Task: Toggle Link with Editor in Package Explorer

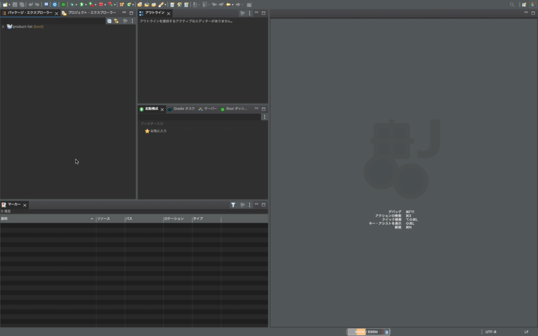Action: point(116,21)
